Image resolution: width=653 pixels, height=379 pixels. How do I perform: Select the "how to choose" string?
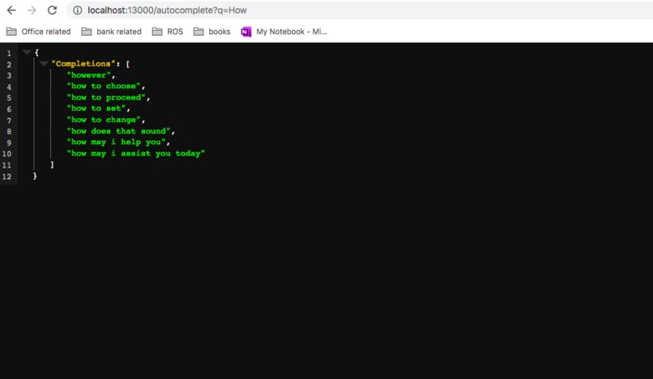tap(104, 86)
